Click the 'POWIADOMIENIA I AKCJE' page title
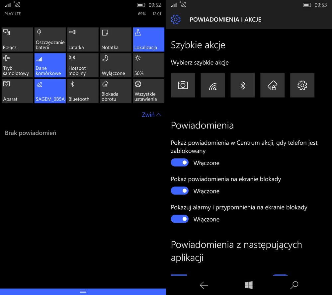 [225, 20]
